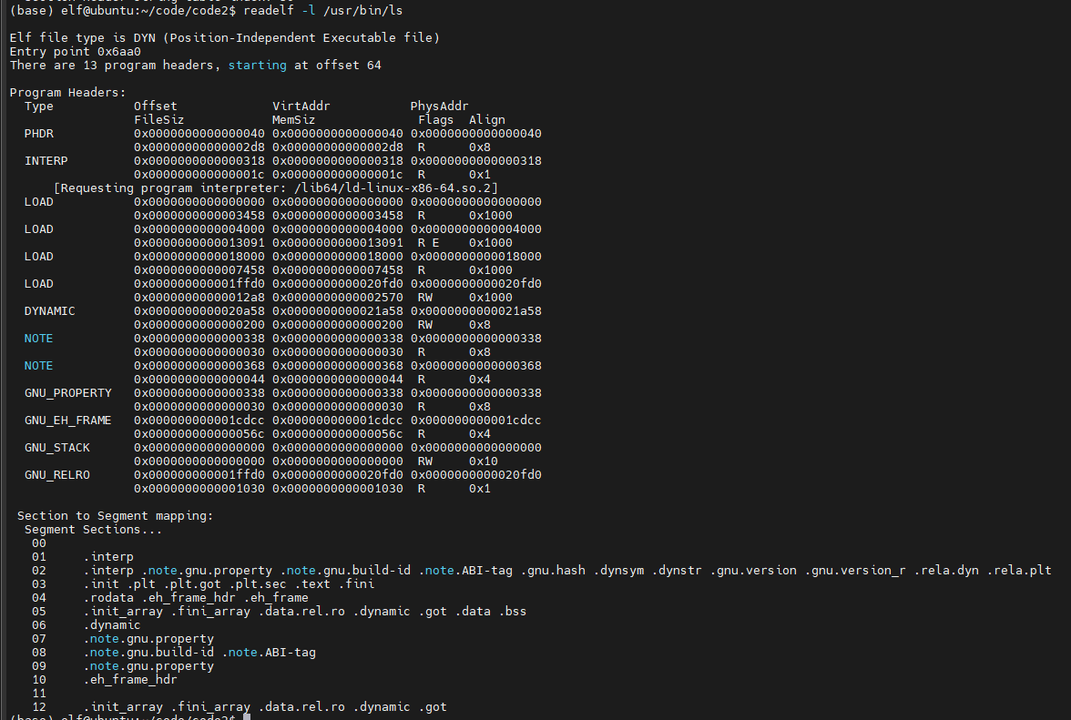Click the 'readelf -l /usr/bin/ls' command text
Image resolution: width=1071 pixels, height=720 pixels.
pyautogui.click(x=323, y=11)
